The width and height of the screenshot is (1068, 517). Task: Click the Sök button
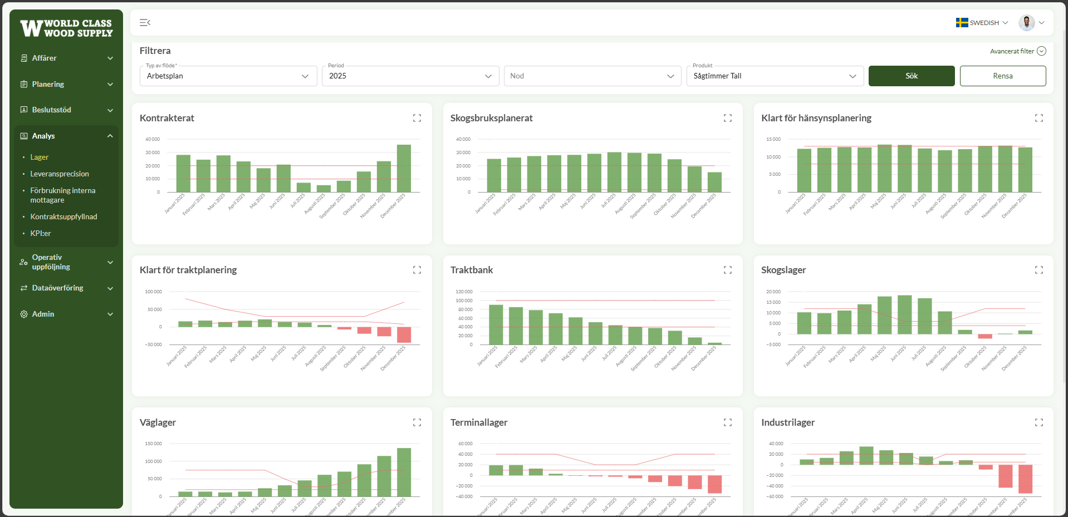912,76
